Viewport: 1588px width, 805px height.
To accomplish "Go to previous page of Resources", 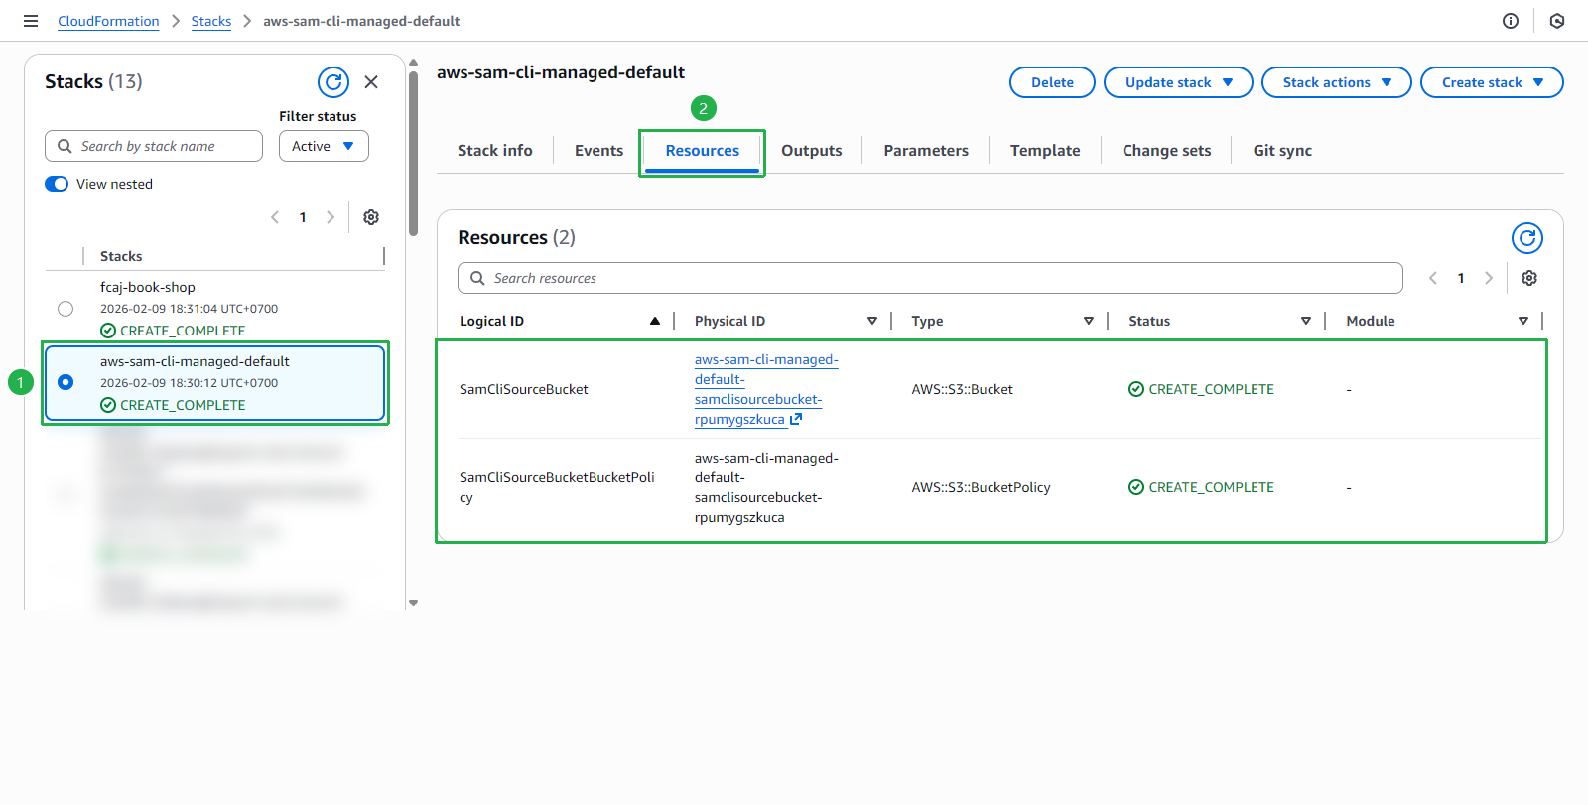I will pos(1433,278).
